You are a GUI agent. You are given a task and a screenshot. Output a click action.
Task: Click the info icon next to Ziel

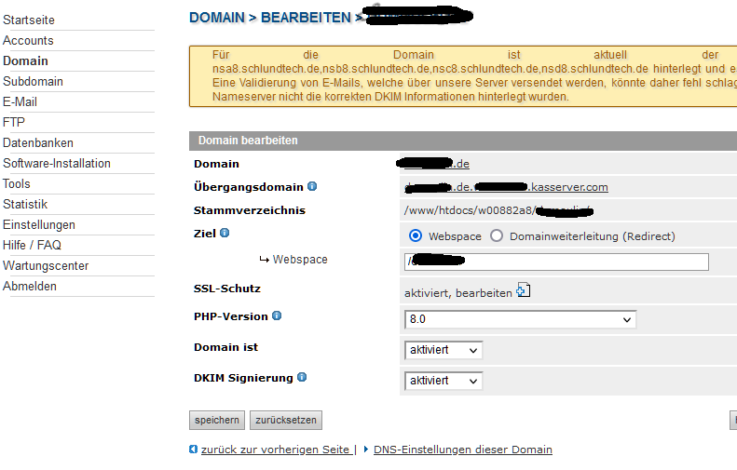point(225,233)
